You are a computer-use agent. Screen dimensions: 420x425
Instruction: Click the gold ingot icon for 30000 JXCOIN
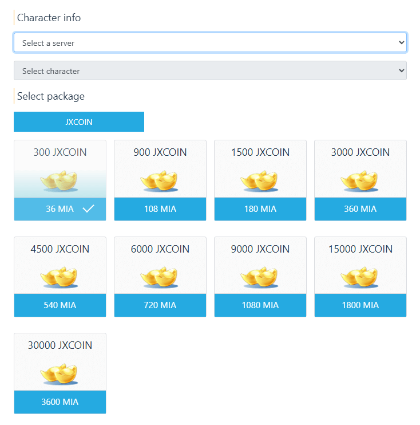click(60, 374)
